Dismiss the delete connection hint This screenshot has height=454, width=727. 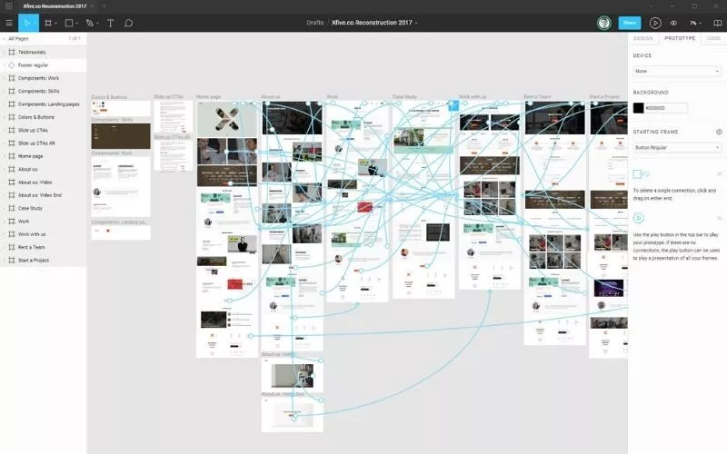720,173
